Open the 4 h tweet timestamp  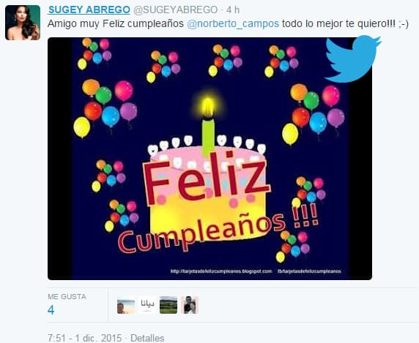click(x=233, y=10)
